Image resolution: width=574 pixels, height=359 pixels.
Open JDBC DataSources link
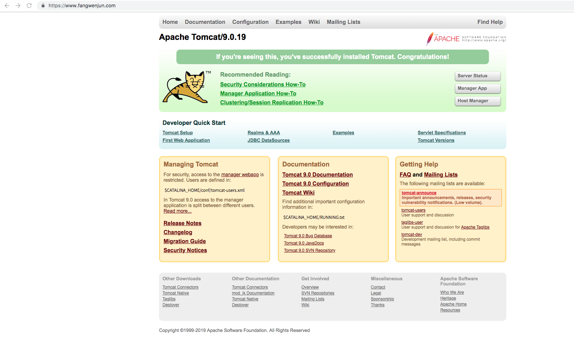point(268,140)
